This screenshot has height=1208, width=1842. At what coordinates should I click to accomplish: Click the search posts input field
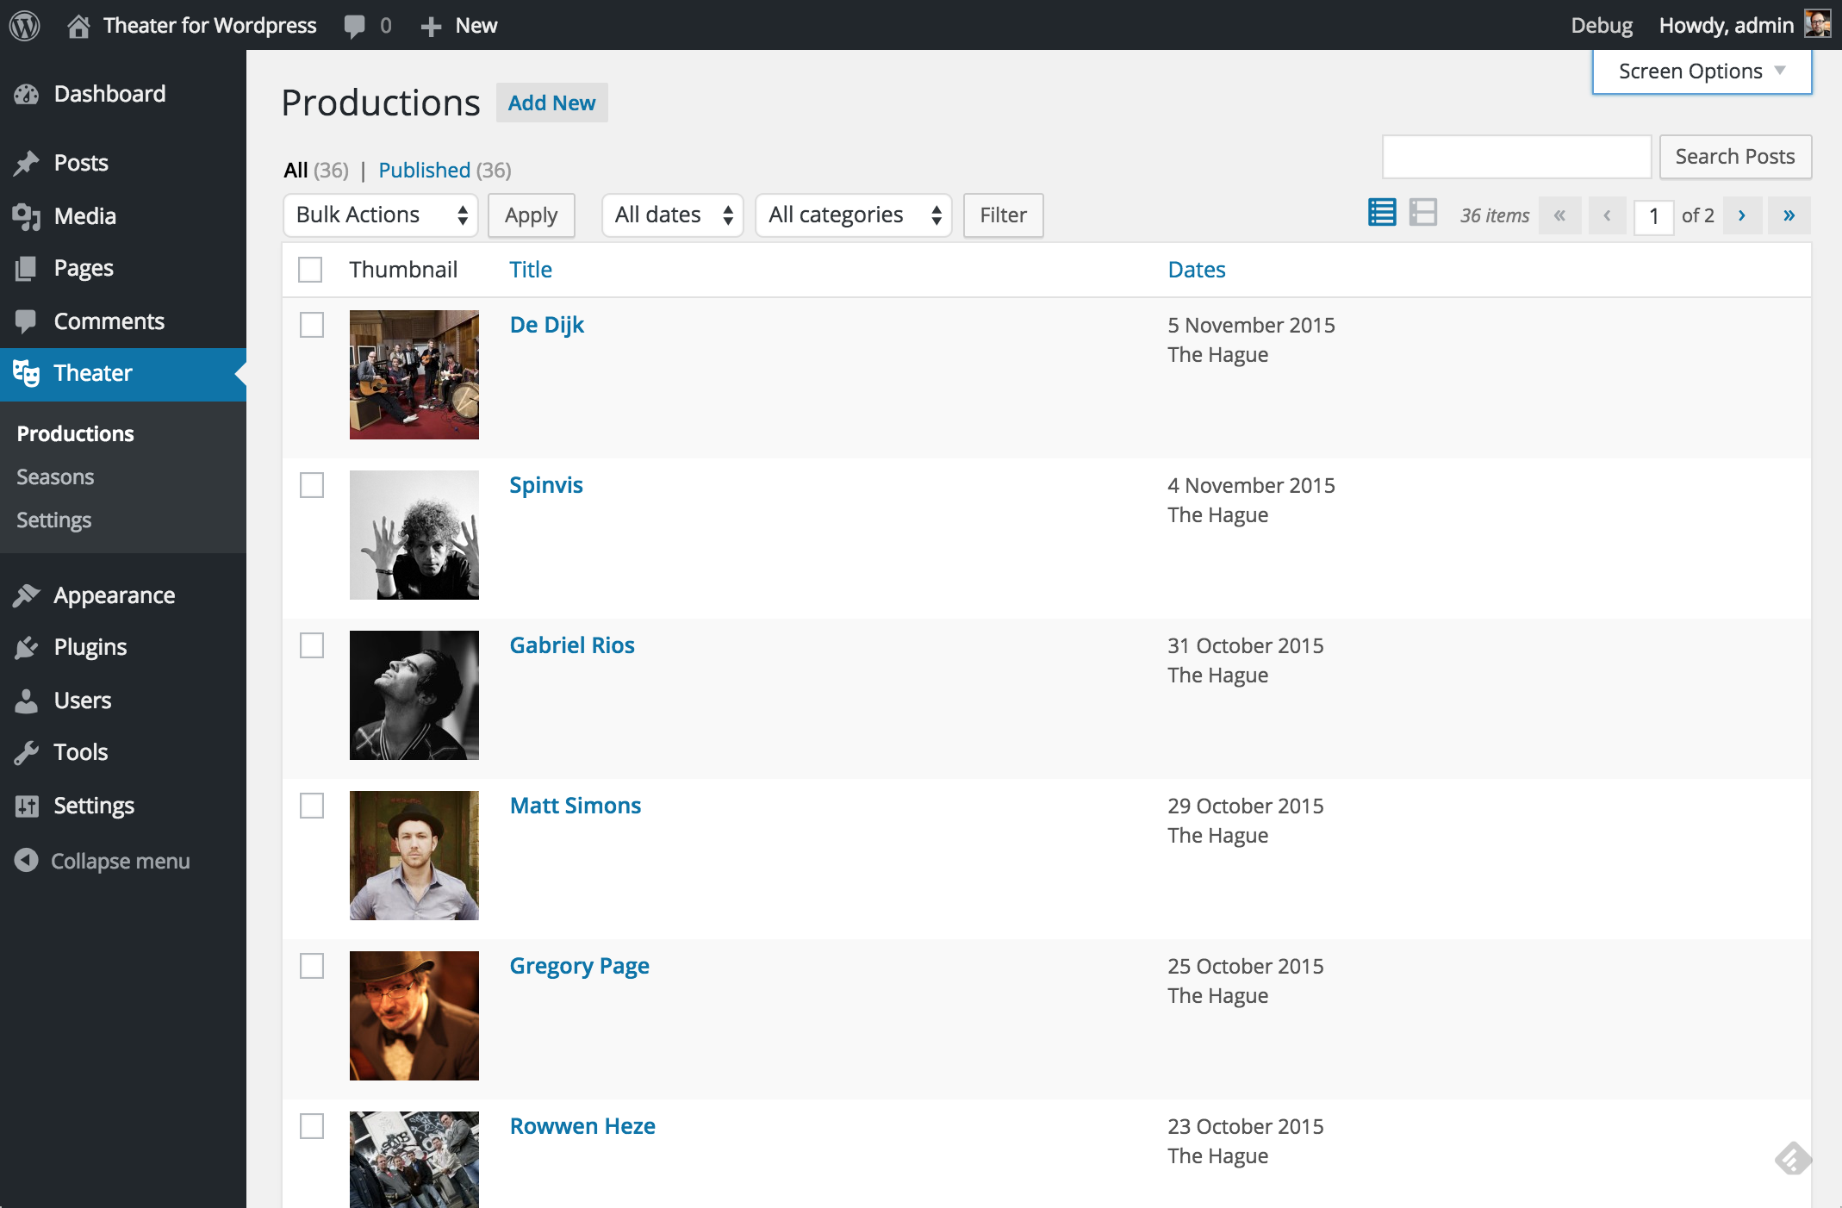click(1516, 157)
